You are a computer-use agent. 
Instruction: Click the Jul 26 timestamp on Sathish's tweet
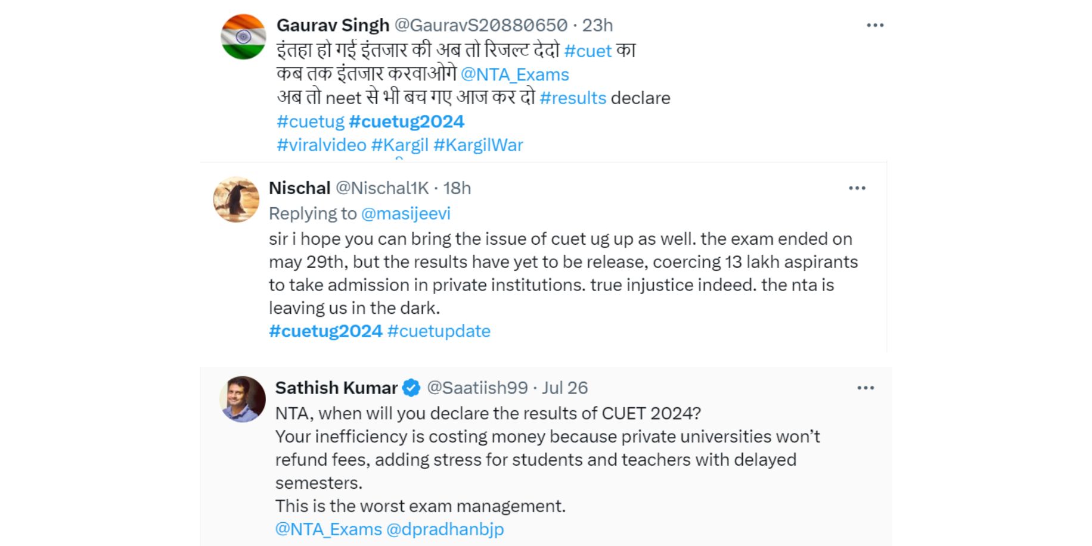563,387
